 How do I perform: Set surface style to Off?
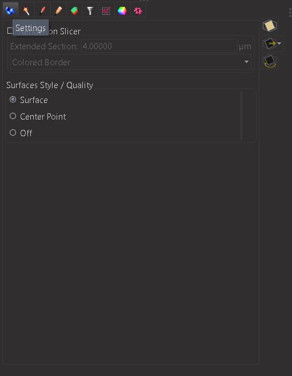tap(21, 133)
